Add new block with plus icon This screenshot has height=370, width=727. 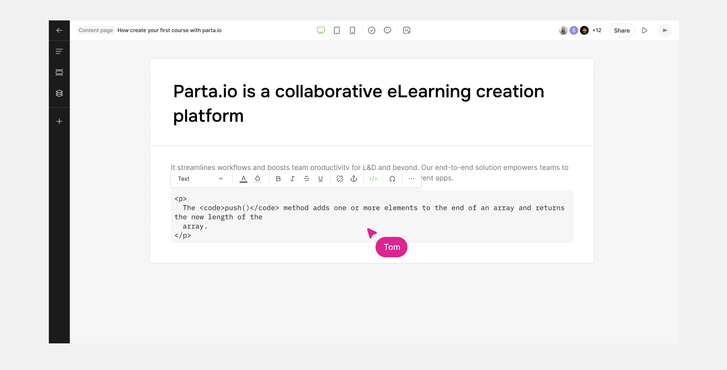tap(59, 122)
